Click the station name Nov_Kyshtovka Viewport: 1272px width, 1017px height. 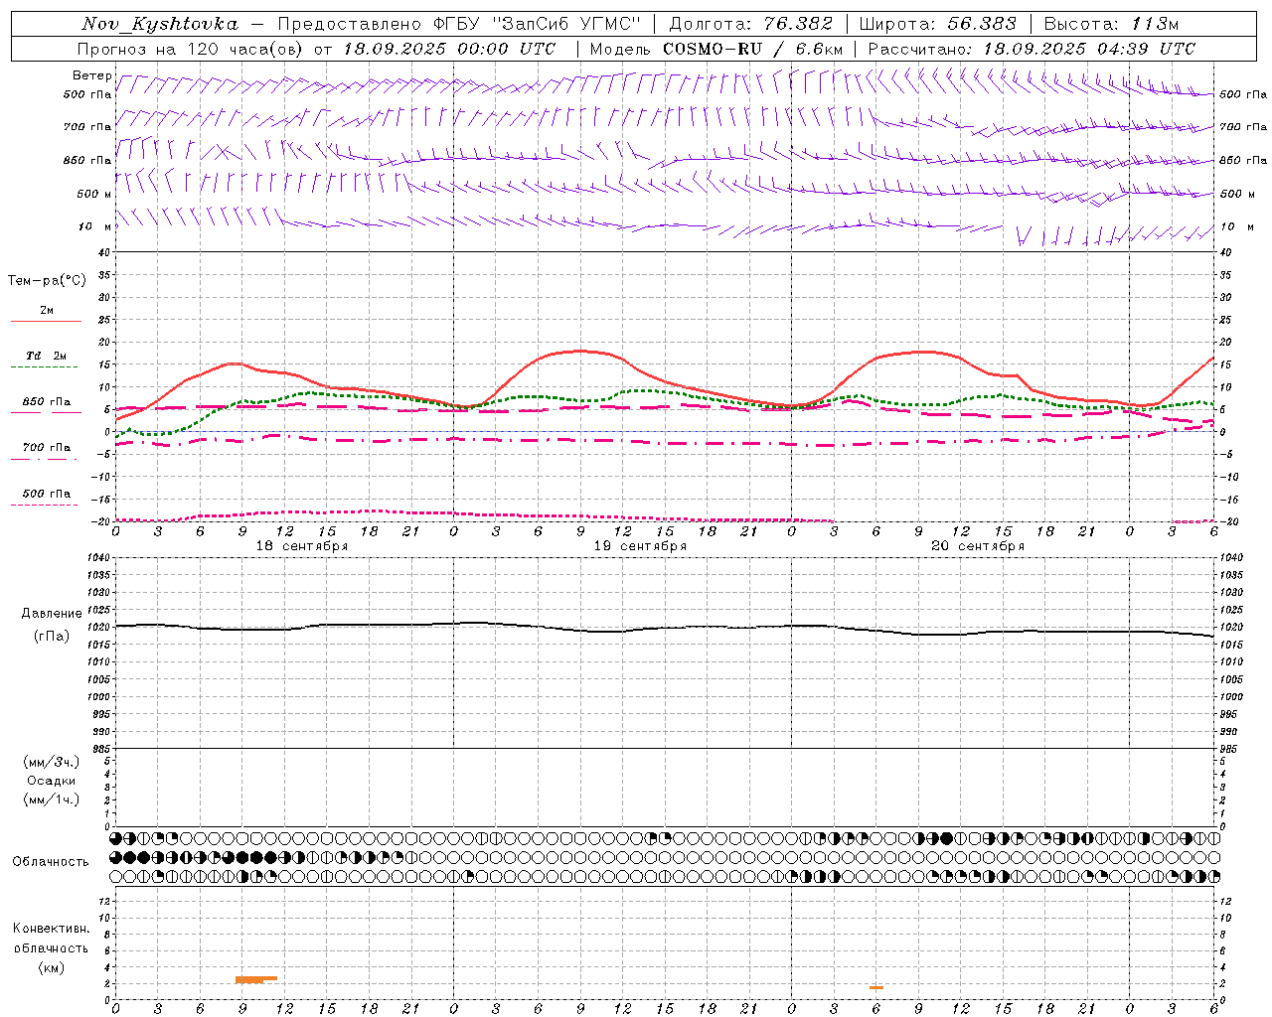click(160, 24)
